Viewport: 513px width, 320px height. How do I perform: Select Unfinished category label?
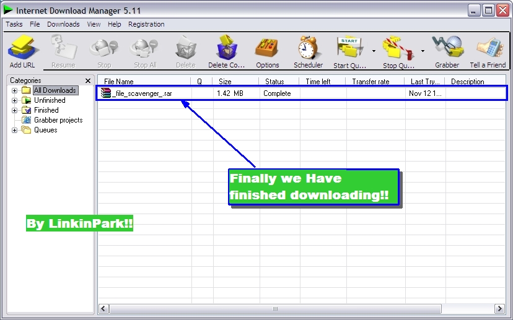point(50,100)
